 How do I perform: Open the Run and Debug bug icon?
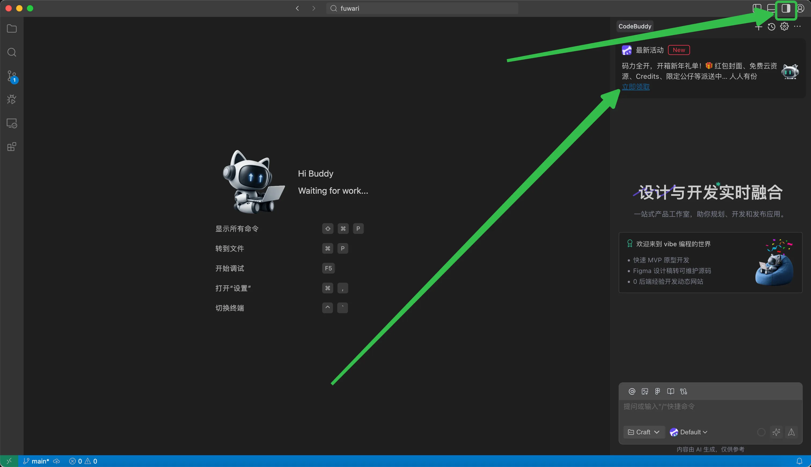[12, 99]
